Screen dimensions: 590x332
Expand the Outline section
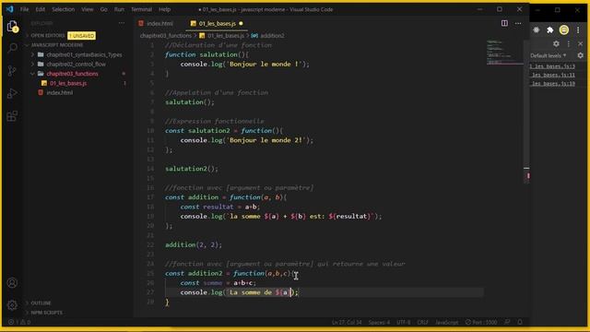pos(41,303)
